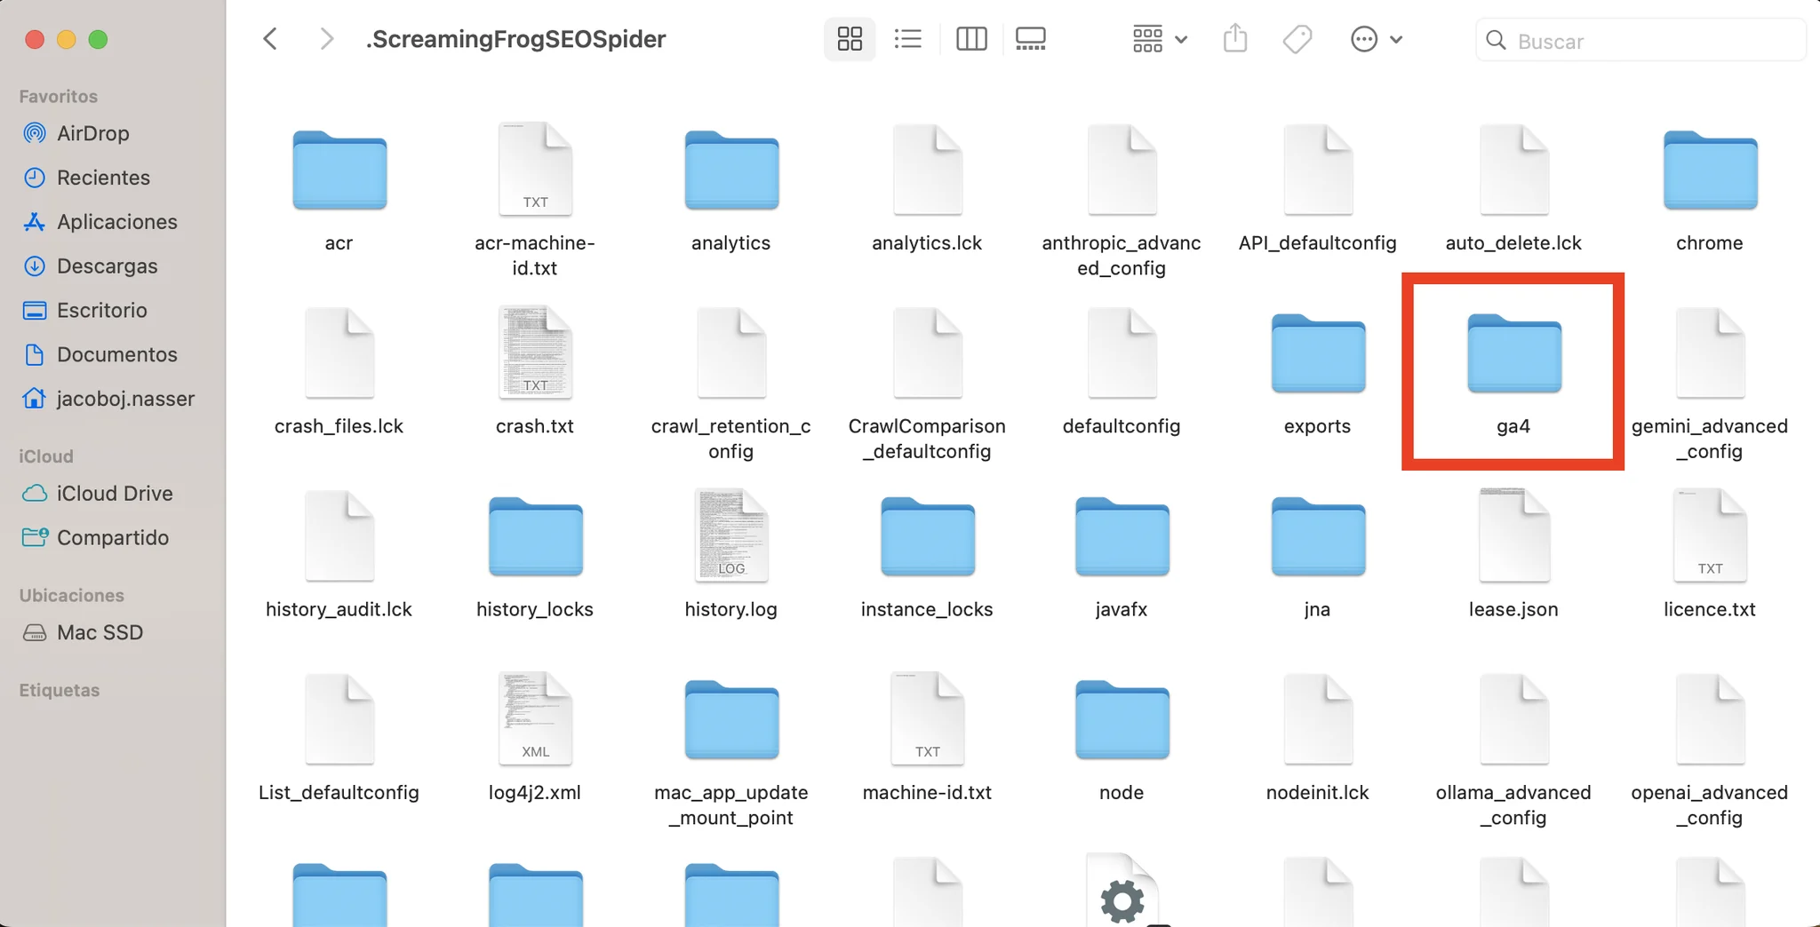Image resolution: width=1820 pixels, height=927 pixels.
Task: Open iCloud Drive in the sidebar
Action: pyautogui.click(x=114, y=494)
